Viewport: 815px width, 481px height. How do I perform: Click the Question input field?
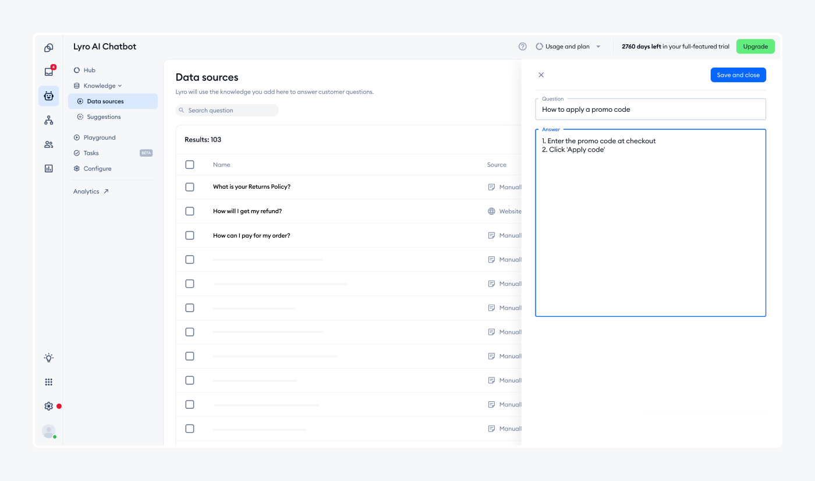point(650,109)
